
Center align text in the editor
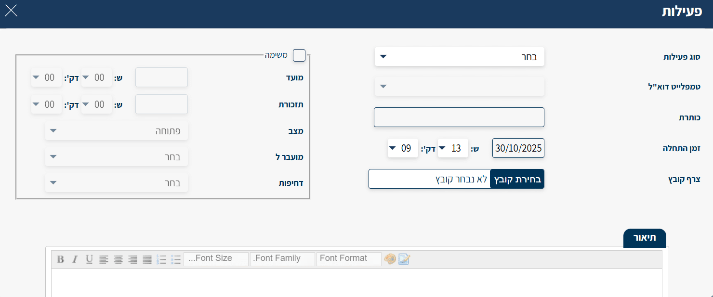coord(118,259)
